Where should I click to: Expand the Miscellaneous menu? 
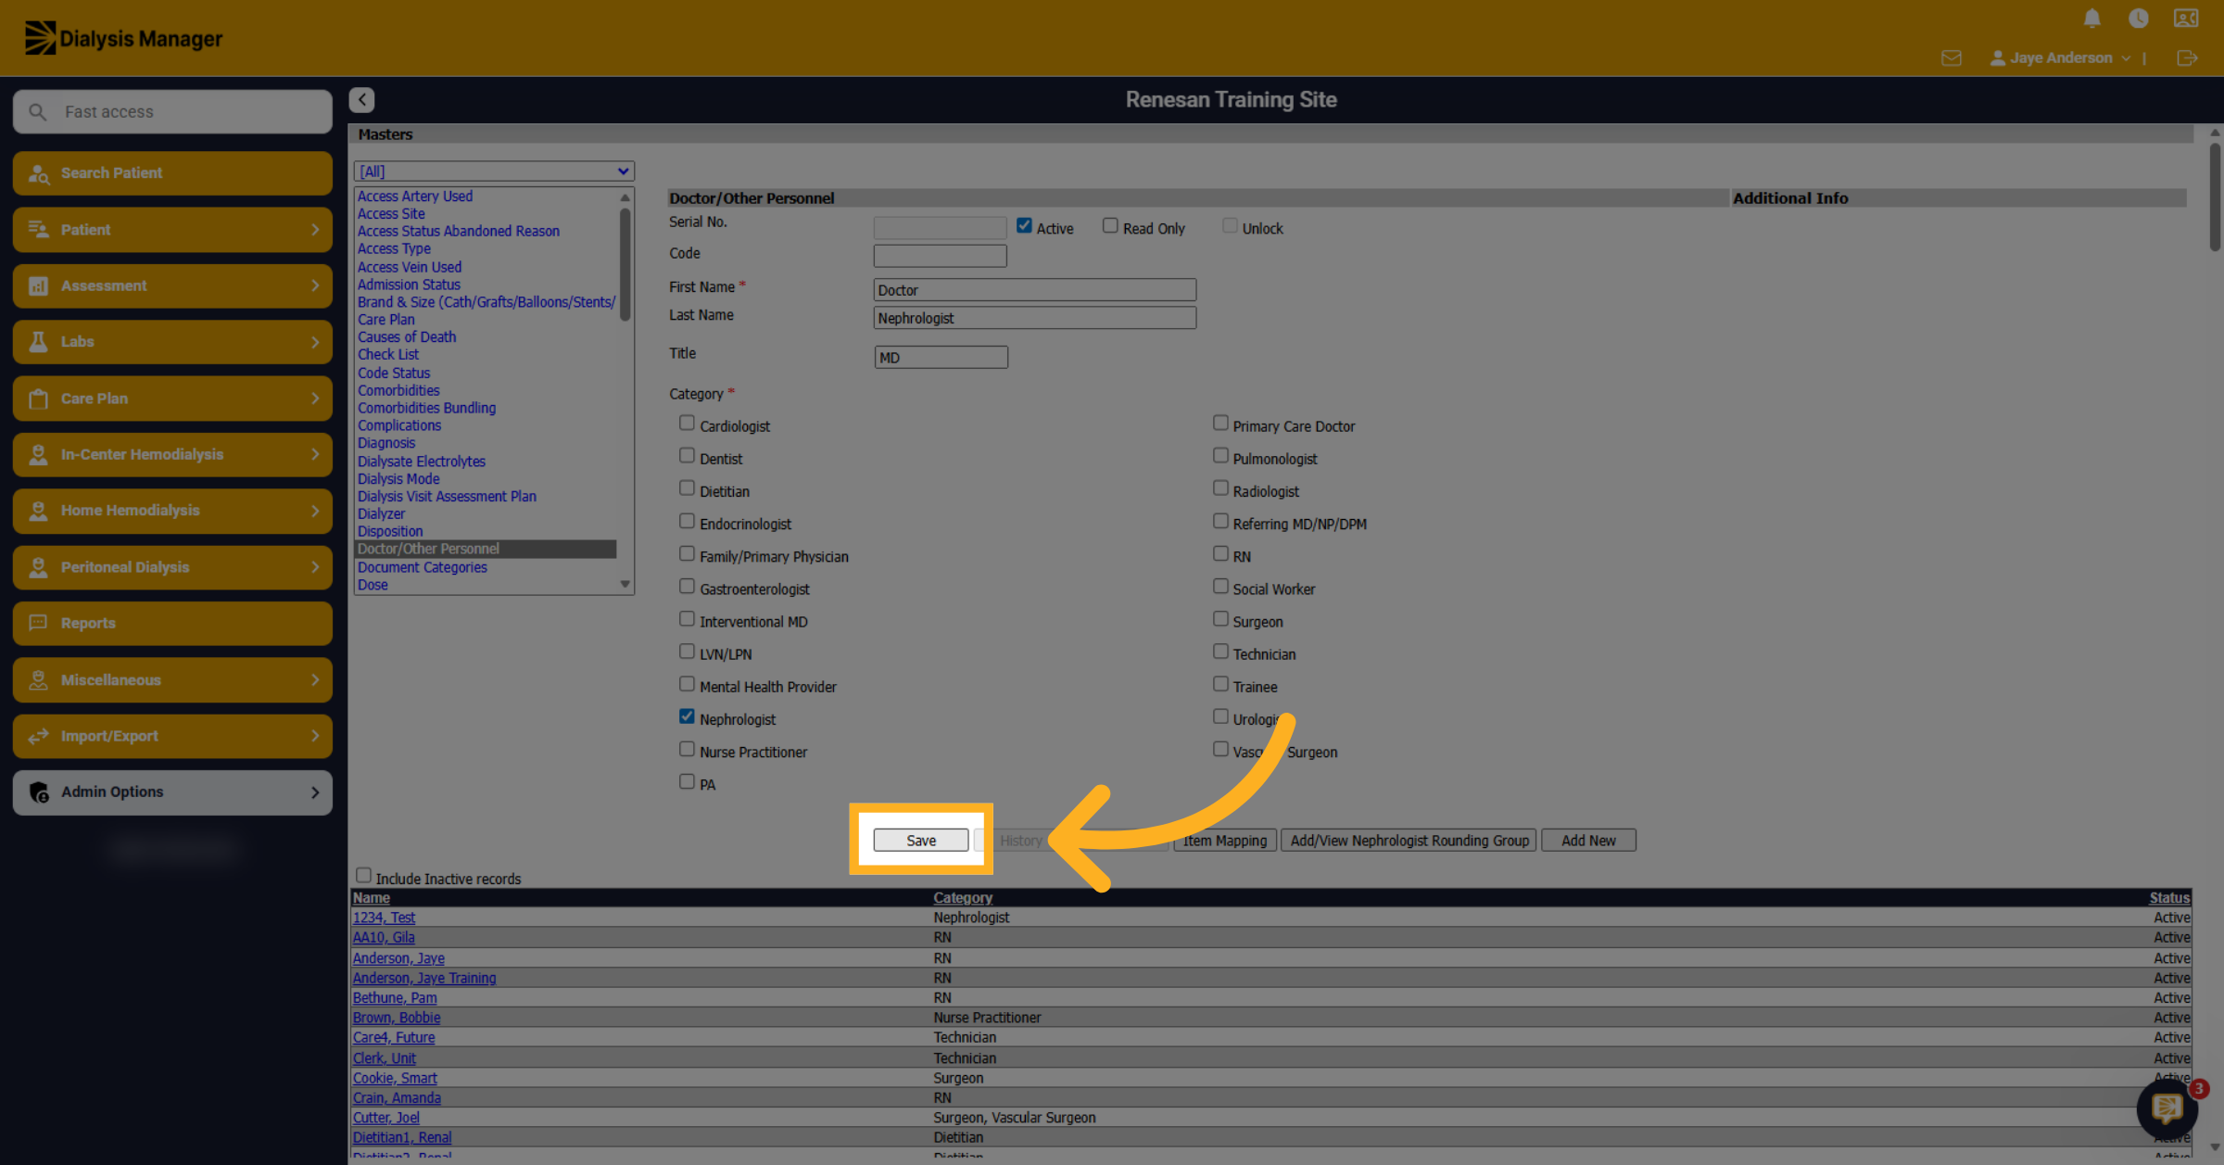pyautogui.click(x=172, y=680)
